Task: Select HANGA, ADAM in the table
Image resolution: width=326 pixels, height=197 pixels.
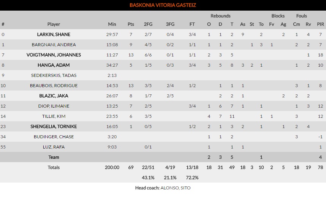Action: (54, 65)
